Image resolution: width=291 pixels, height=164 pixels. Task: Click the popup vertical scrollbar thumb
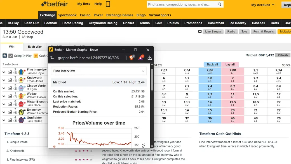point(152,80)
